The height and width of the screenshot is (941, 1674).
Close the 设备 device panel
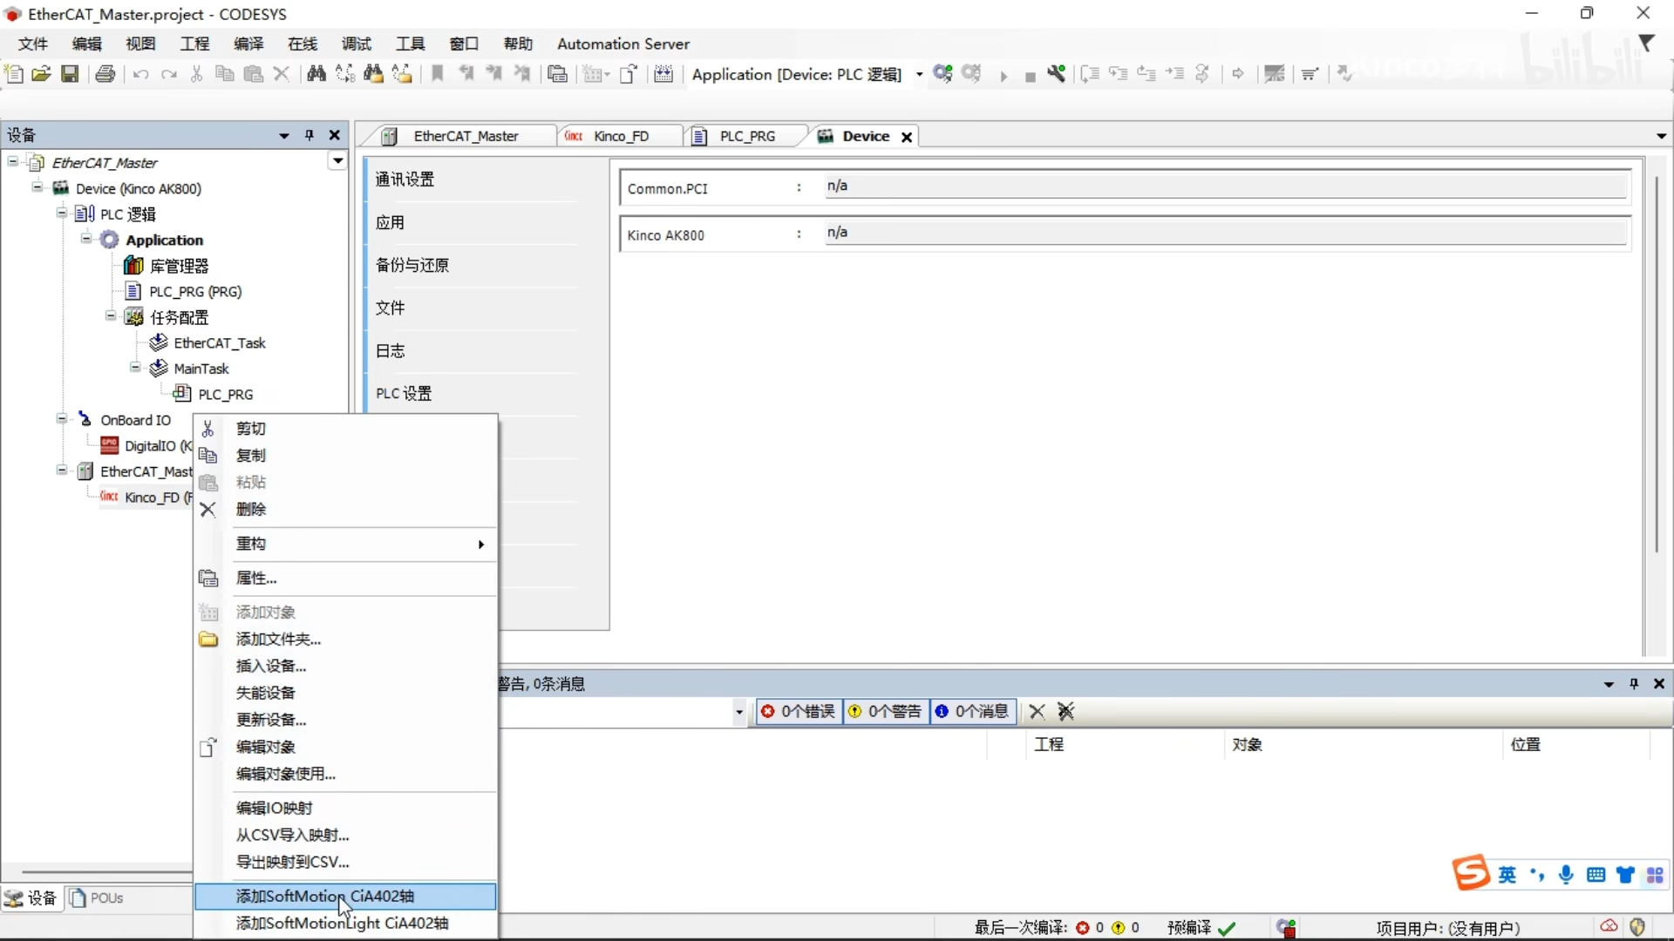point(334,135)
